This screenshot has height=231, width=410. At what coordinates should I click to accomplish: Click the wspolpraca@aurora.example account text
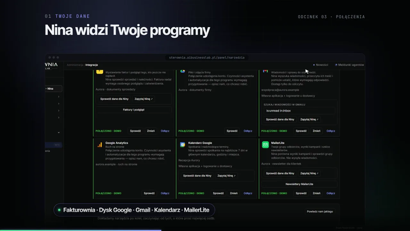coord(280,90)
